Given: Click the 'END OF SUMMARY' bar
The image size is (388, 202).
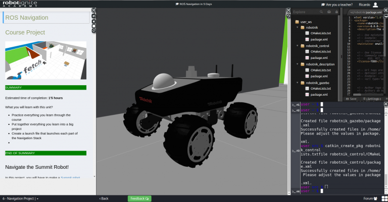Looking at the screenshot, I should point(46,153).
